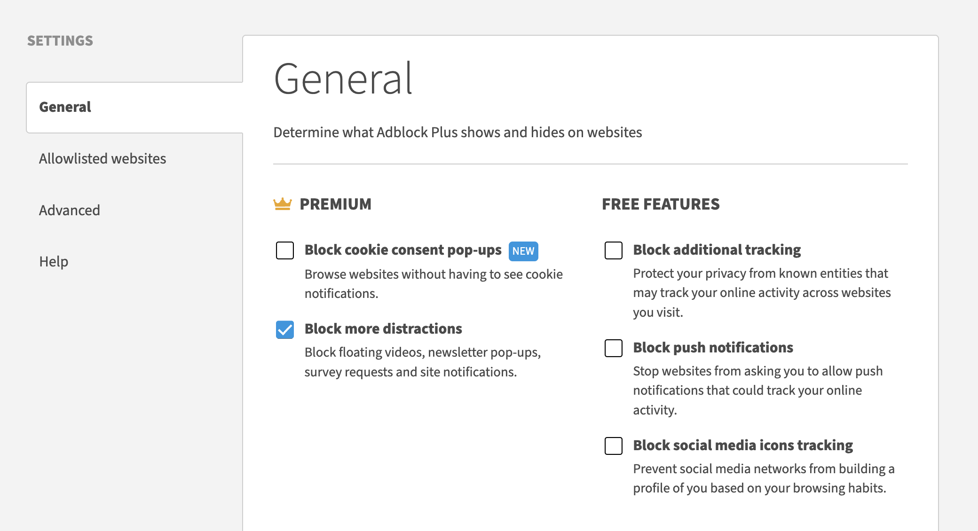
Task: Go to the Advanced settings tab
Action: pos(70,211)
